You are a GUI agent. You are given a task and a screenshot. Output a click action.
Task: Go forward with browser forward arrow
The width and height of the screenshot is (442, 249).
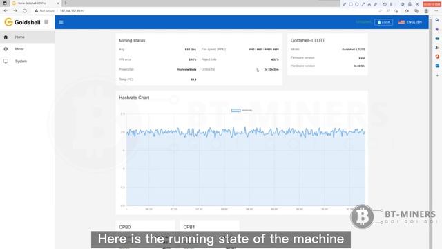(15, 11)
